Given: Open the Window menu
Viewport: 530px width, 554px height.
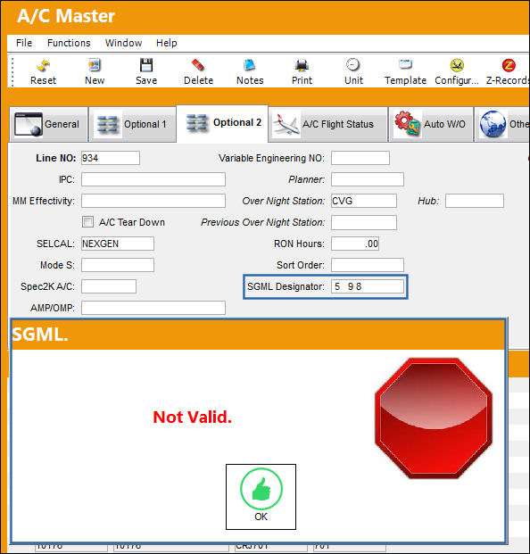Looking at the screenshot, I should click(x=123, y=43).
